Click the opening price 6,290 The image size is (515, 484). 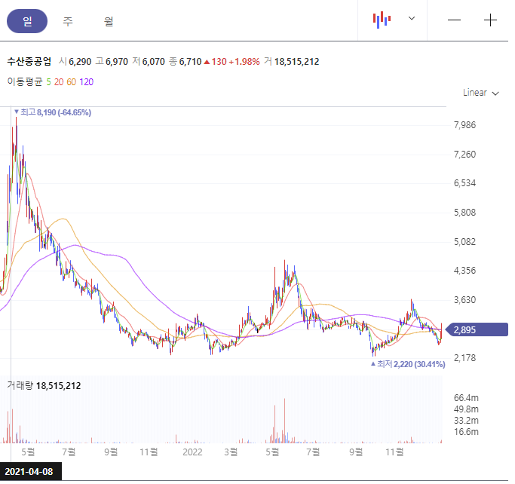click(80, 62)
